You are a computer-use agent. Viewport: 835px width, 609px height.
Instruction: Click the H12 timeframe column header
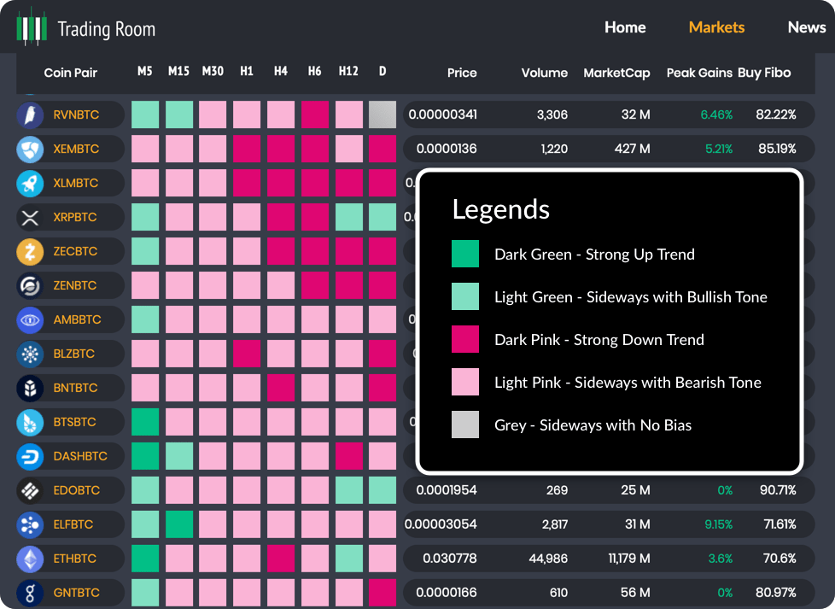348,72
